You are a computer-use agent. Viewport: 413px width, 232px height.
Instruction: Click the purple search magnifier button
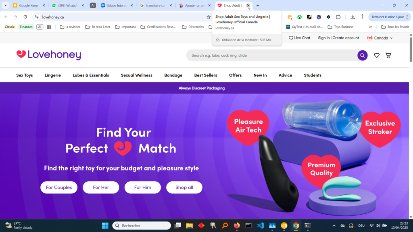click(363, 55)
